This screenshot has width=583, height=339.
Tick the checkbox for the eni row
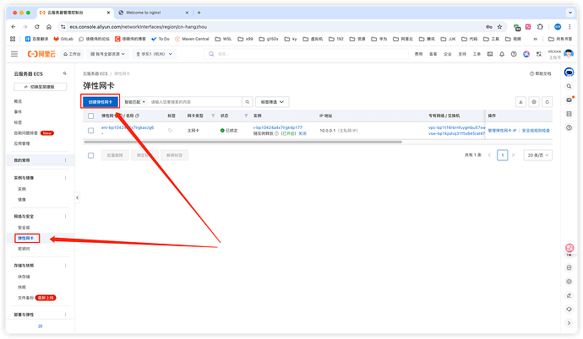91,131
